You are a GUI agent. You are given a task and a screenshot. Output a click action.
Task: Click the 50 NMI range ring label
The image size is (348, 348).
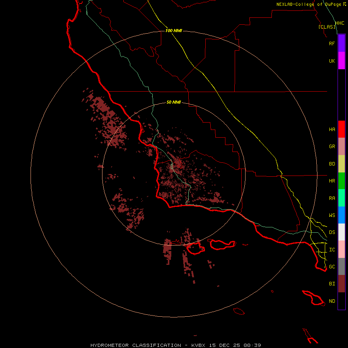click(174, 102)
